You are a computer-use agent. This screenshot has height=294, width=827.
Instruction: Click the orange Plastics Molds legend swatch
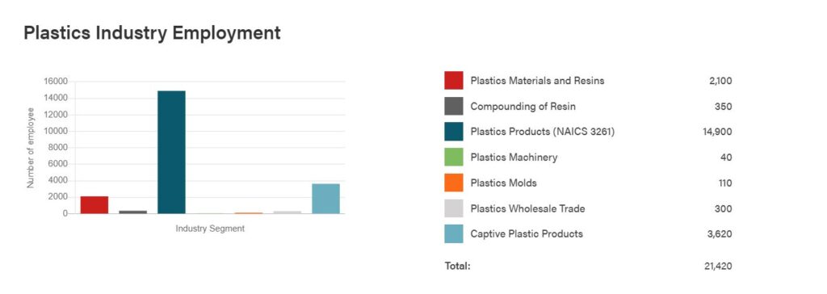pyautogui.click(x=454, y=183)
